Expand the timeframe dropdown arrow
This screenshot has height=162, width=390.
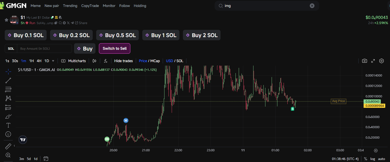click(53, 61)
